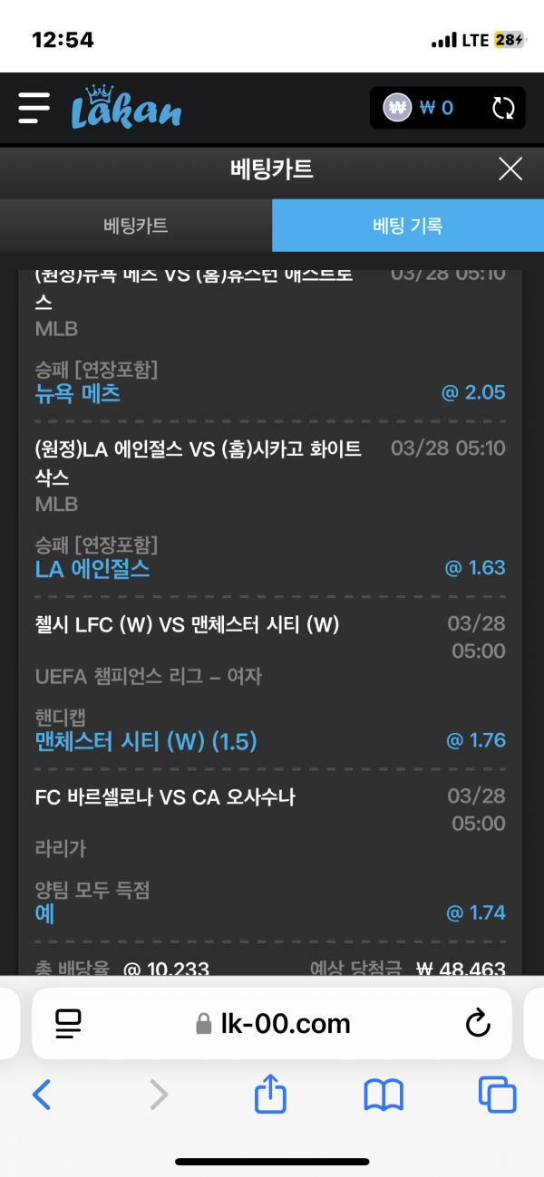Viewport: 544px width, 1177px height.
Task: Reload the page in Safari address bar
Action: click(477, 1024)
